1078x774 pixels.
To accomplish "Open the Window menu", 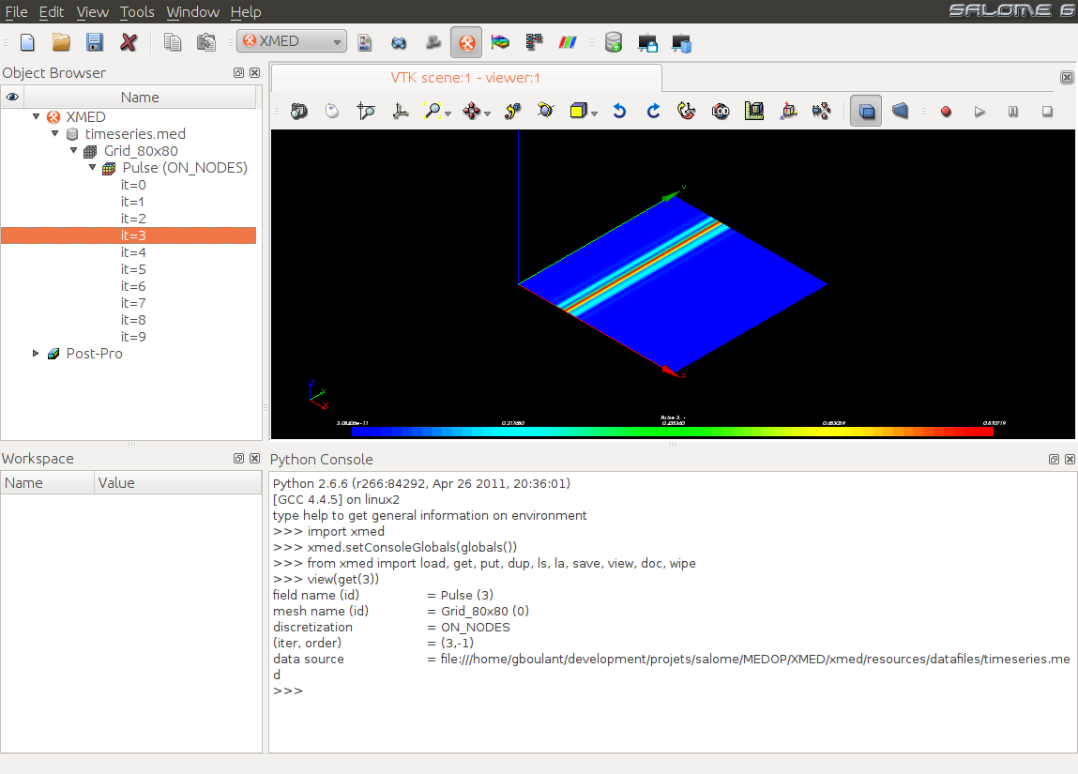I will point(192,11).
